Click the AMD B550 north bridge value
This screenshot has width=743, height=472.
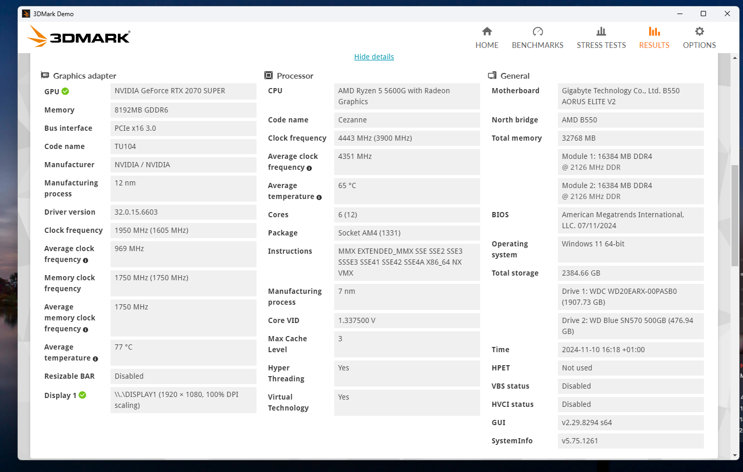pos(631,120)
